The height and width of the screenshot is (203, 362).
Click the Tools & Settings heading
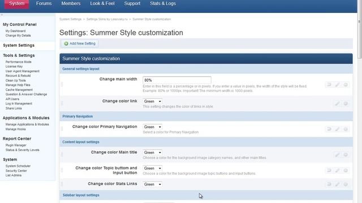(19, 55)
